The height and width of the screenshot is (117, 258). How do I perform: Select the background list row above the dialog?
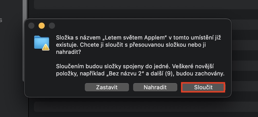144,4
